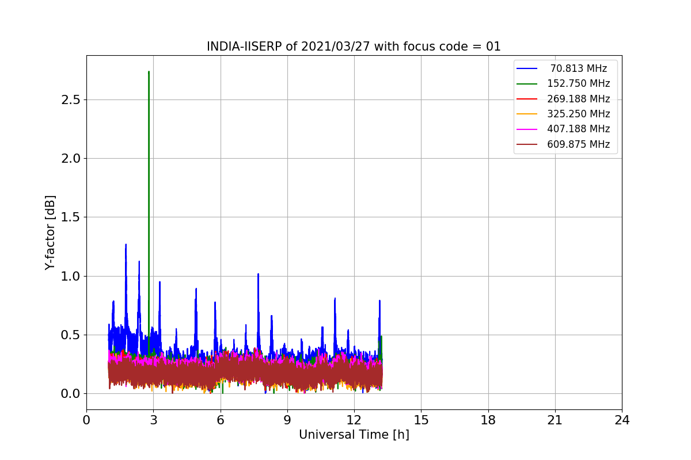Click the 'Y-factor [dB]' y-axis label
The width and height of the screenshot is (691, 460).
(51, 232)
